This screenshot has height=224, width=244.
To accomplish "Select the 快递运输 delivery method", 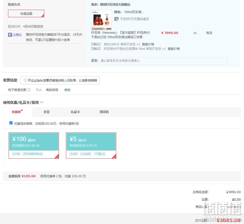I will [26, 14].
